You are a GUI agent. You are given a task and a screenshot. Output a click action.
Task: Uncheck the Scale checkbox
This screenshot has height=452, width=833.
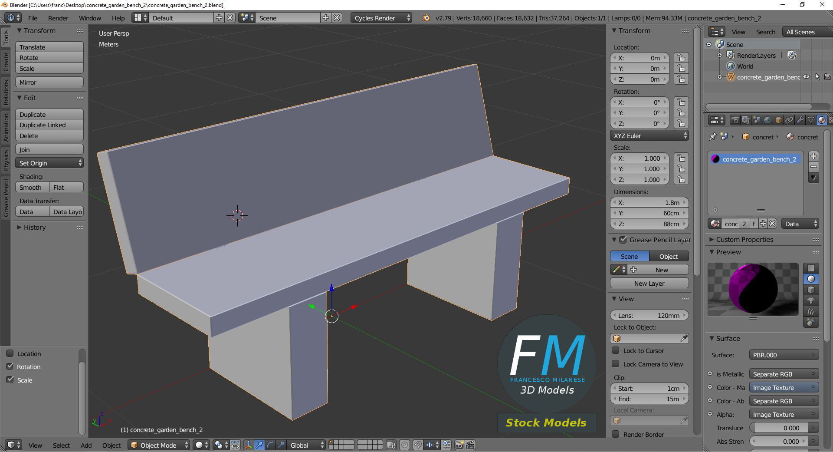tap(10, 380)
